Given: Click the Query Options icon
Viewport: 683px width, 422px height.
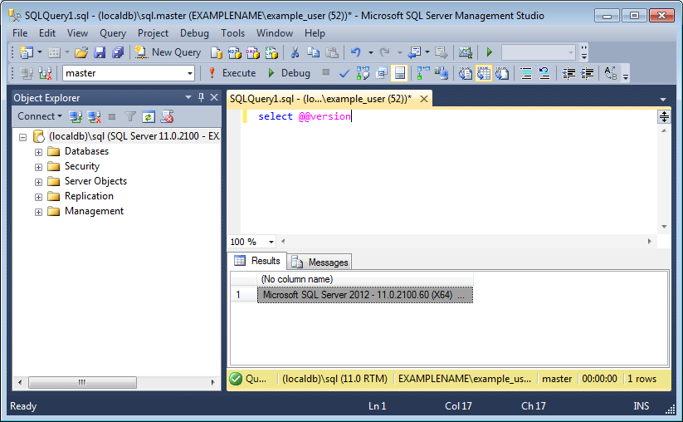Looking at the screenshot, I should pos(381,73).
